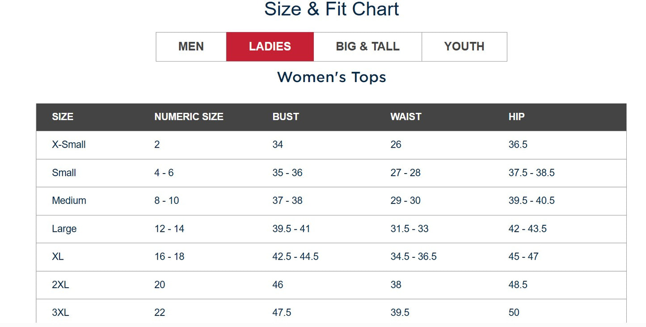
Task: Switch to the YOUTH size tab
Action: 464,46
